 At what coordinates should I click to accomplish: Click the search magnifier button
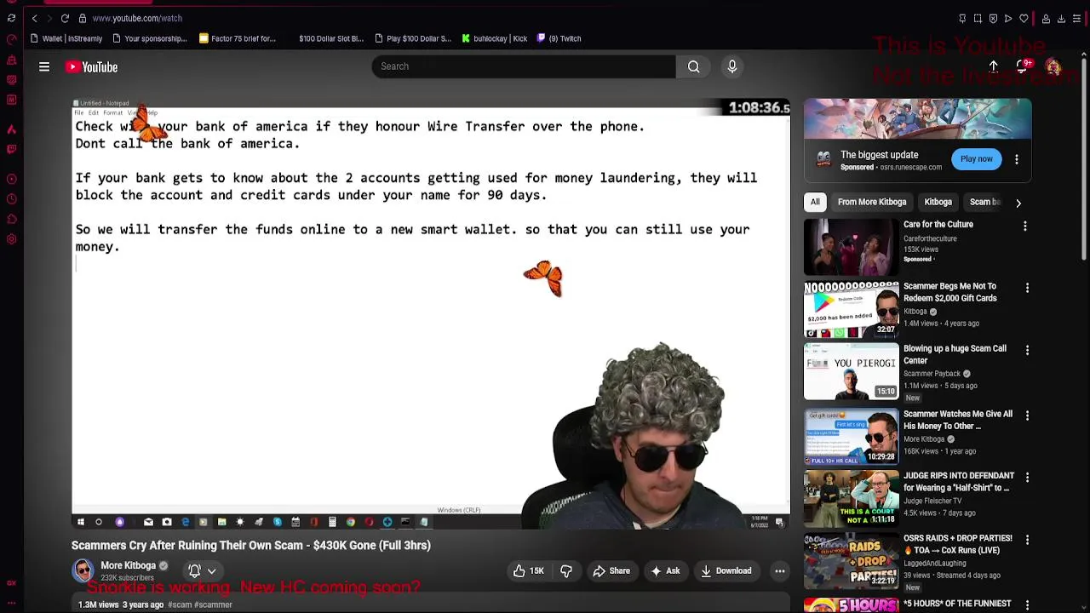[x=694, y=66]
